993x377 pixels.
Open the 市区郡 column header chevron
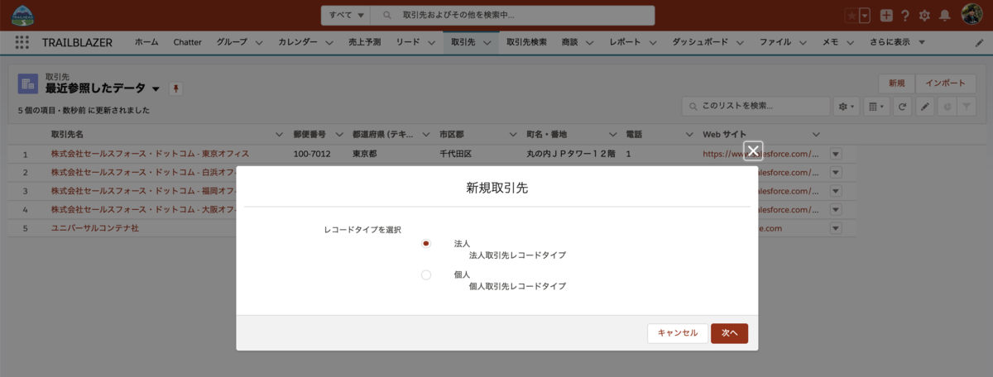point(513,134)
